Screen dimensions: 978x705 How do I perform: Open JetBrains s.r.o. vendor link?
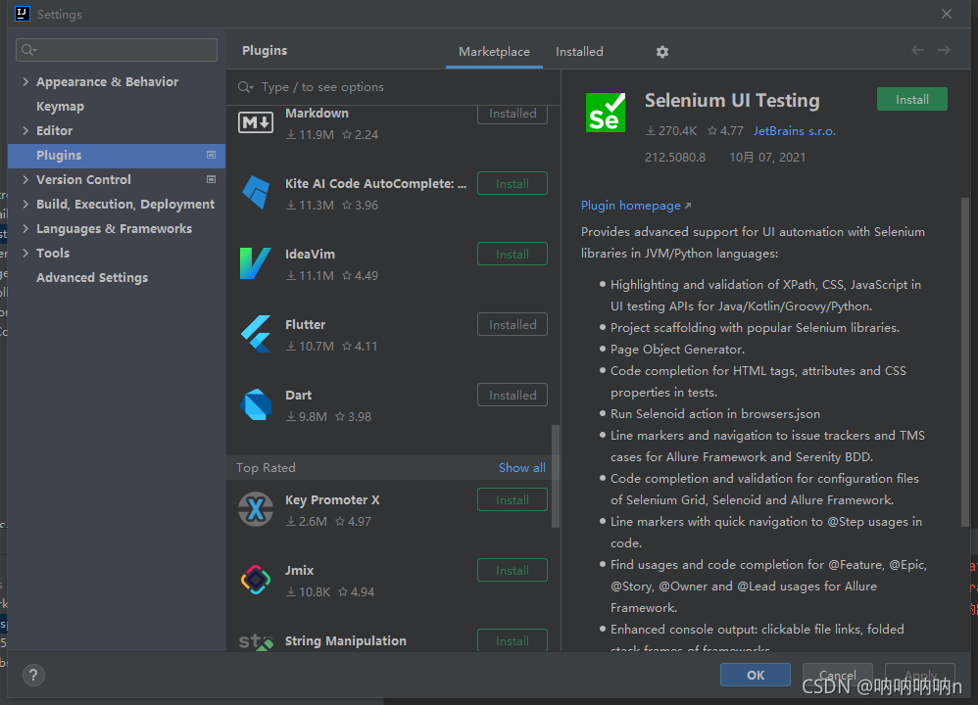point(794,131)
